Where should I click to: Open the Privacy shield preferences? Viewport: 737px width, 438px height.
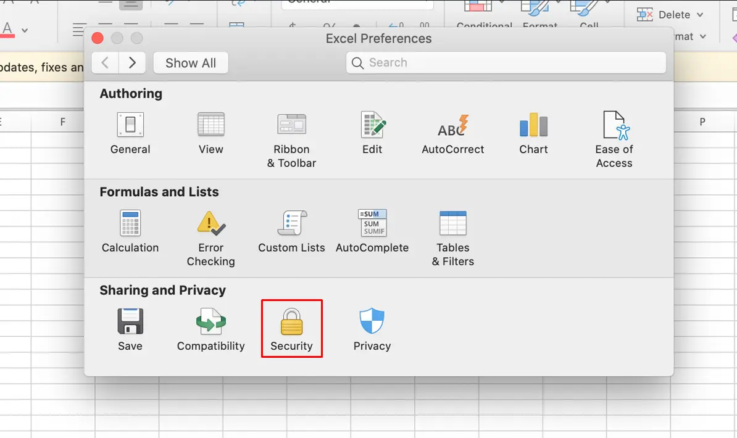click(x=372, y=322)
